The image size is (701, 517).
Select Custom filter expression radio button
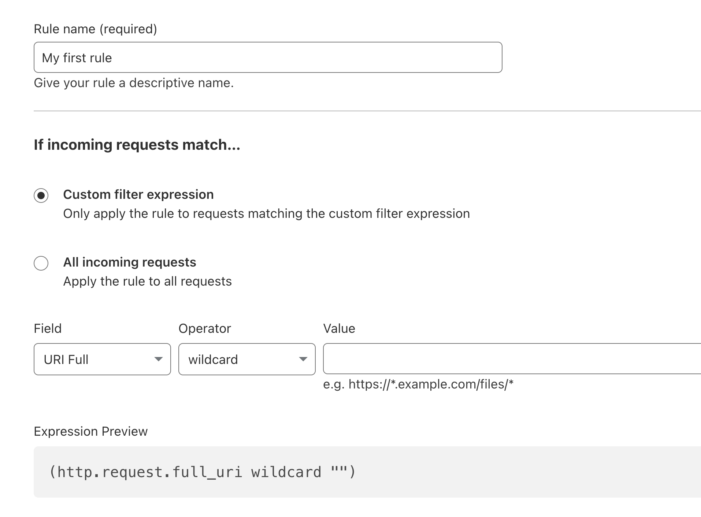coord(41,195)
